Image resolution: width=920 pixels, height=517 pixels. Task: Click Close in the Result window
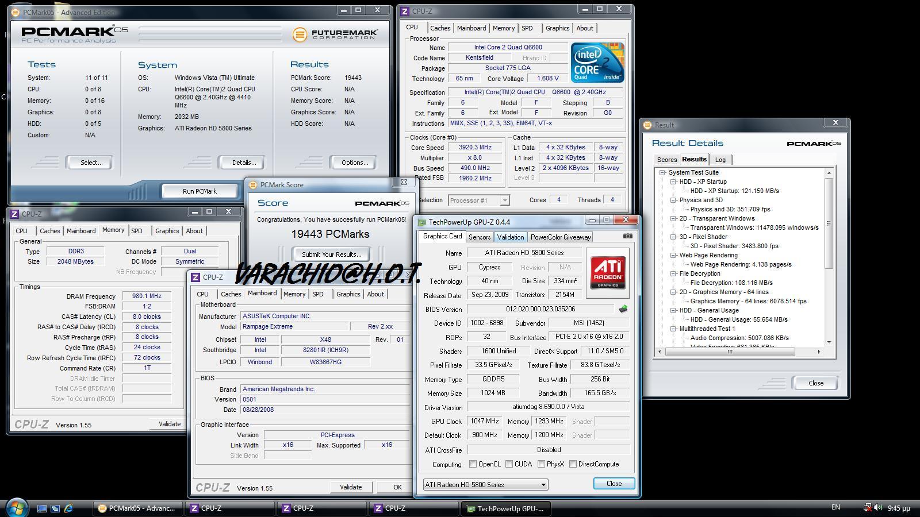(x=815, y=383)
